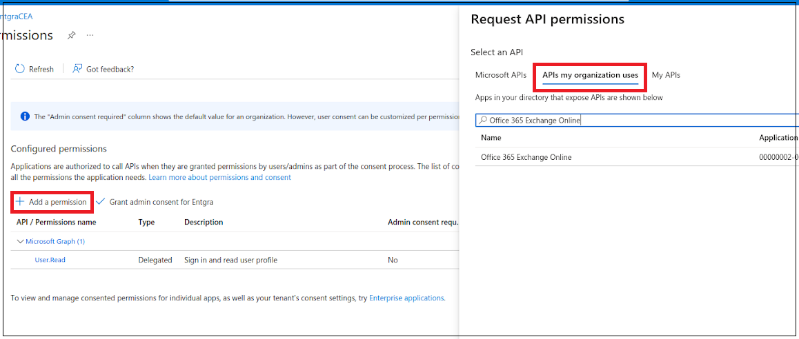Click the Refresh button
The image size is (799, 339).
(x=34, y=69)
